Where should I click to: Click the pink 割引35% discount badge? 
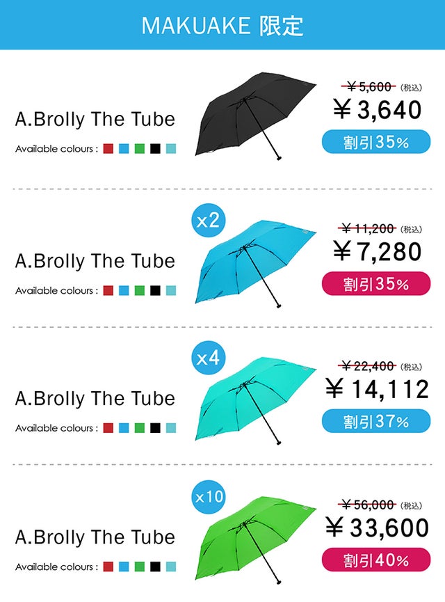click(375, 284)
